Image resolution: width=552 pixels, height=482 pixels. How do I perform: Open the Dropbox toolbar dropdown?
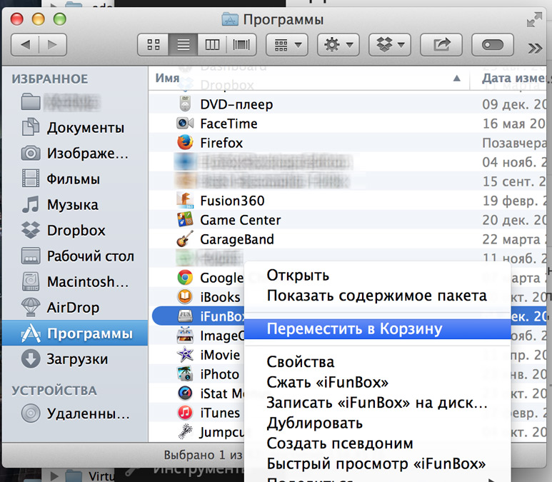(389, 45)
